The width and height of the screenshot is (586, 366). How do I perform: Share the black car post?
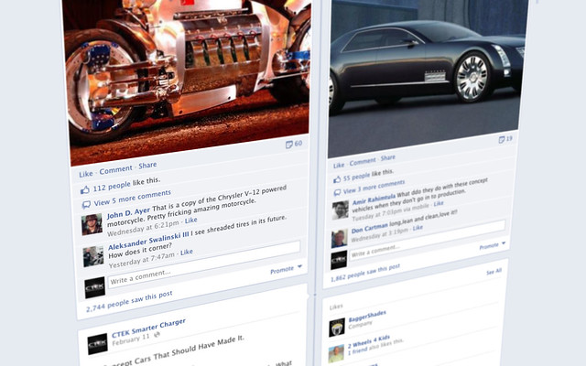[x=387, y=157]
